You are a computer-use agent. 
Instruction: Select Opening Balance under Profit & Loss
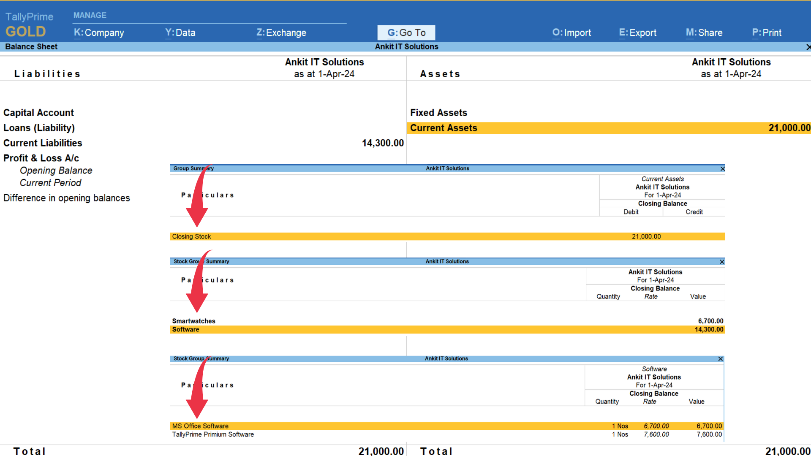click(56, 171)
